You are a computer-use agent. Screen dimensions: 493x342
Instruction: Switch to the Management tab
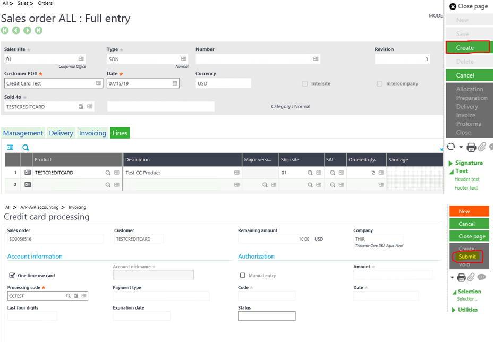pos(23,133)
